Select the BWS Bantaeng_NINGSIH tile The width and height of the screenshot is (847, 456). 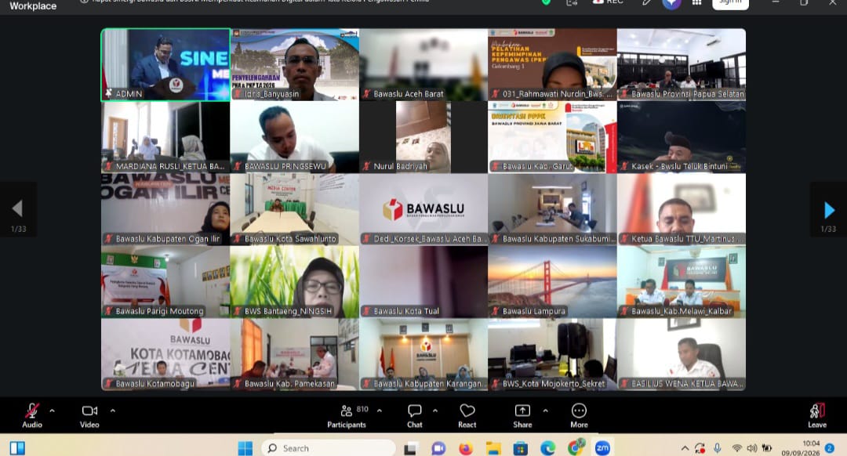tap(294, 282)
